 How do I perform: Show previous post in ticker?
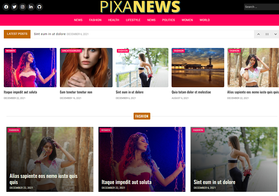(x=258, y=34)
